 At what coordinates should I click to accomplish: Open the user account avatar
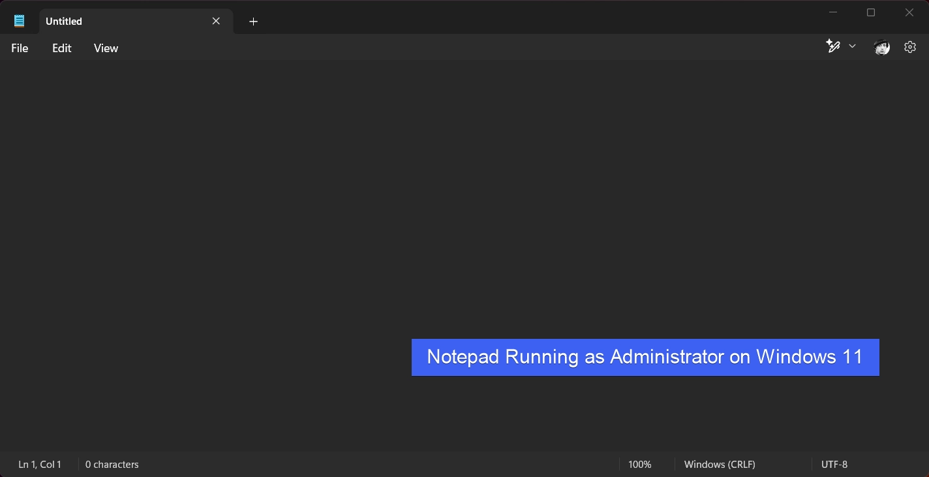(x=881, y=47)
